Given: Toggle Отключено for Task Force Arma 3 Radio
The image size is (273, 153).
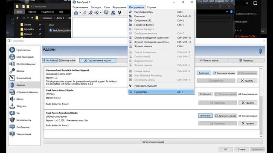Looking at the screenshot, I should 206,94.
